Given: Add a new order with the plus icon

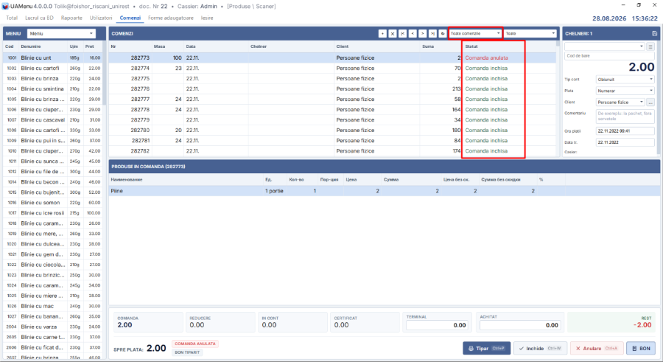Looking at the screenshot, I should click(x=382, y=33).
